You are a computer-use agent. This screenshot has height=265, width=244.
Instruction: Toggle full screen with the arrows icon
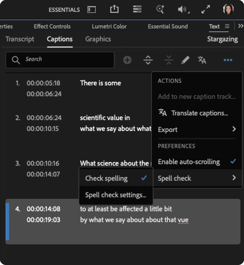point(206,9)
